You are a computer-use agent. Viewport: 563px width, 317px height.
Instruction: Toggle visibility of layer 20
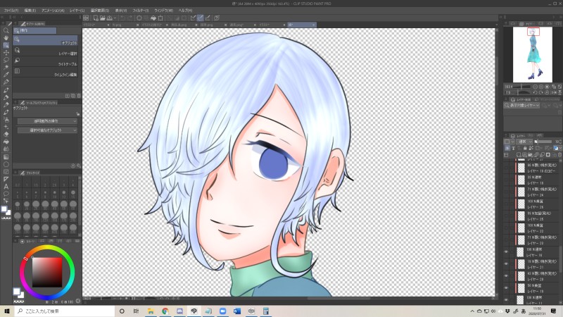click(x=506, y=276)
